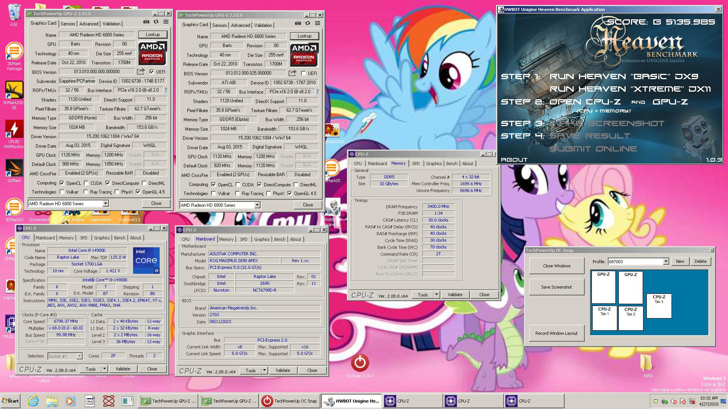Viewport: 728px width, 409px height.
Task: Open Tools dropdown arrow in CPU-Z CPU window
Action: click(104, 369)
